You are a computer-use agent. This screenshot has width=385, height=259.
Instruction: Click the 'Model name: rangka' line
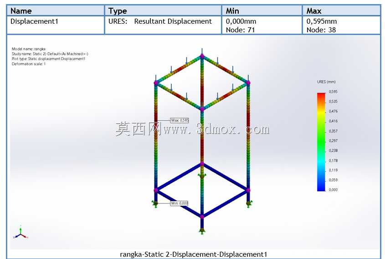[x=29, y=49]
